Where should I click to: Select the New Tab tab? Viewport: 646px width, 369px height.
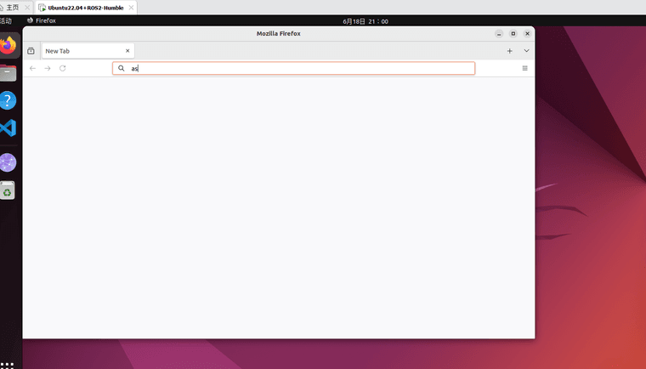88,51
